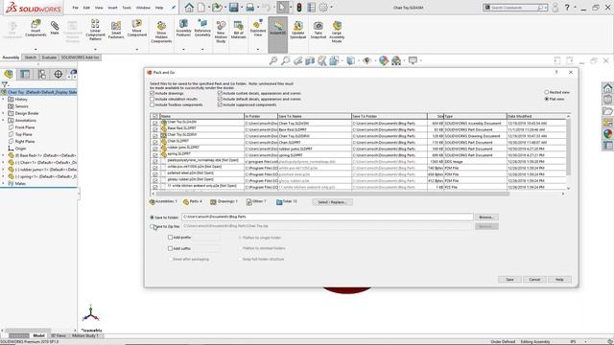Click the Save disk icon

pos(234,8)
